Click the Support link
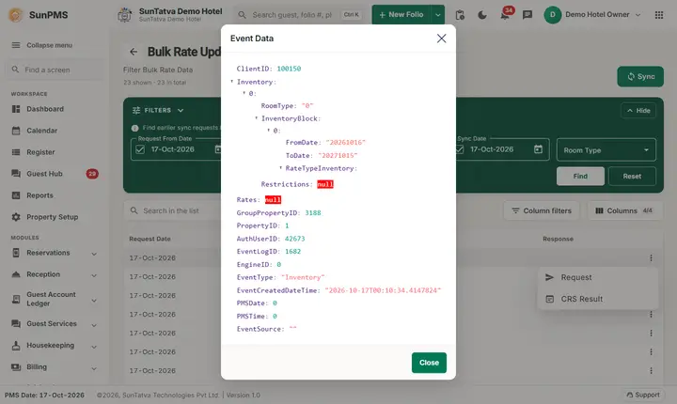The width and height of the screenshot is (677, 404). [643, 395]
